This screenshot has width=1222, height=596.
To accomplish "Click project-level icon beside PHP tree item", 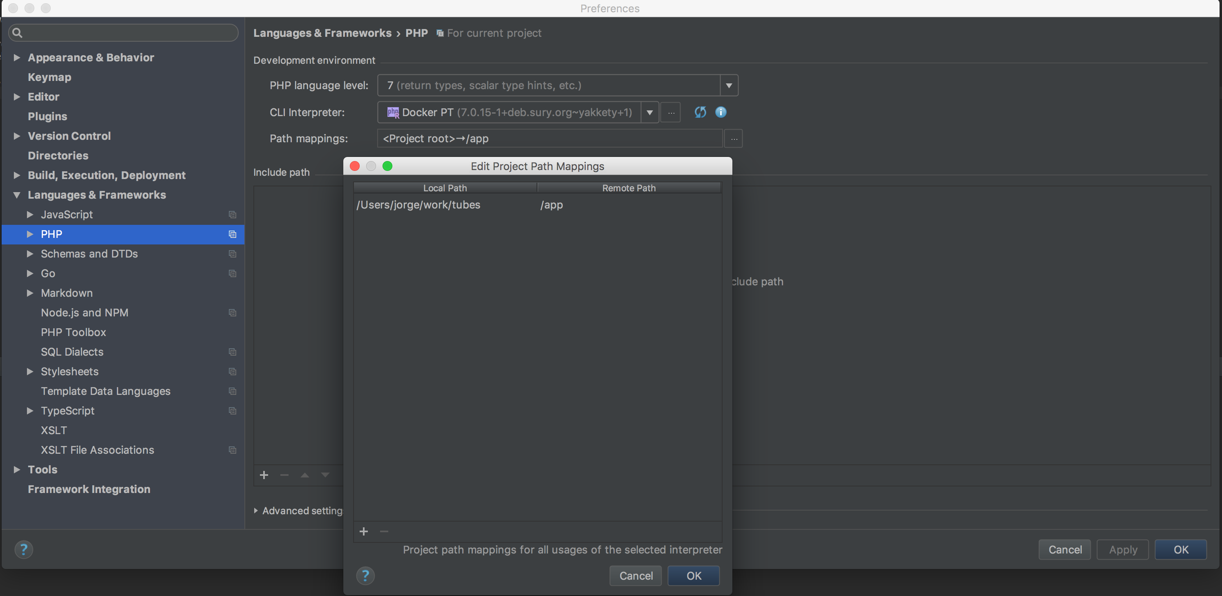I will 233,234.
